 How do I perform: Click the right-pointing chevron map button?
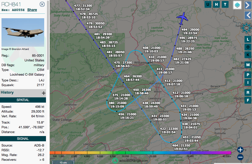(248, 5)
